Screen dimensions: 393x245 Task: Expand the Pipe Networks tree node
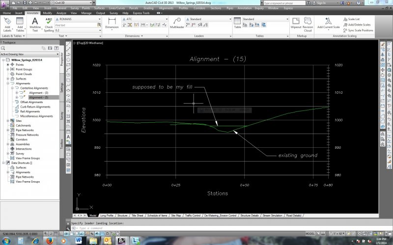pos(8,130)
